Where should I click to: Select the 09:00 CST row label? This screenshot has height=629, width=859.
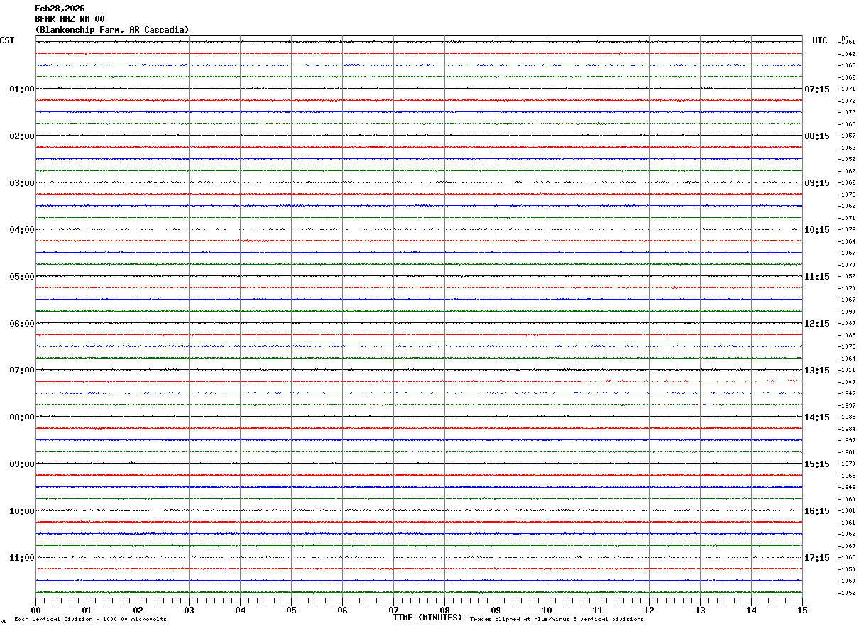22,464
